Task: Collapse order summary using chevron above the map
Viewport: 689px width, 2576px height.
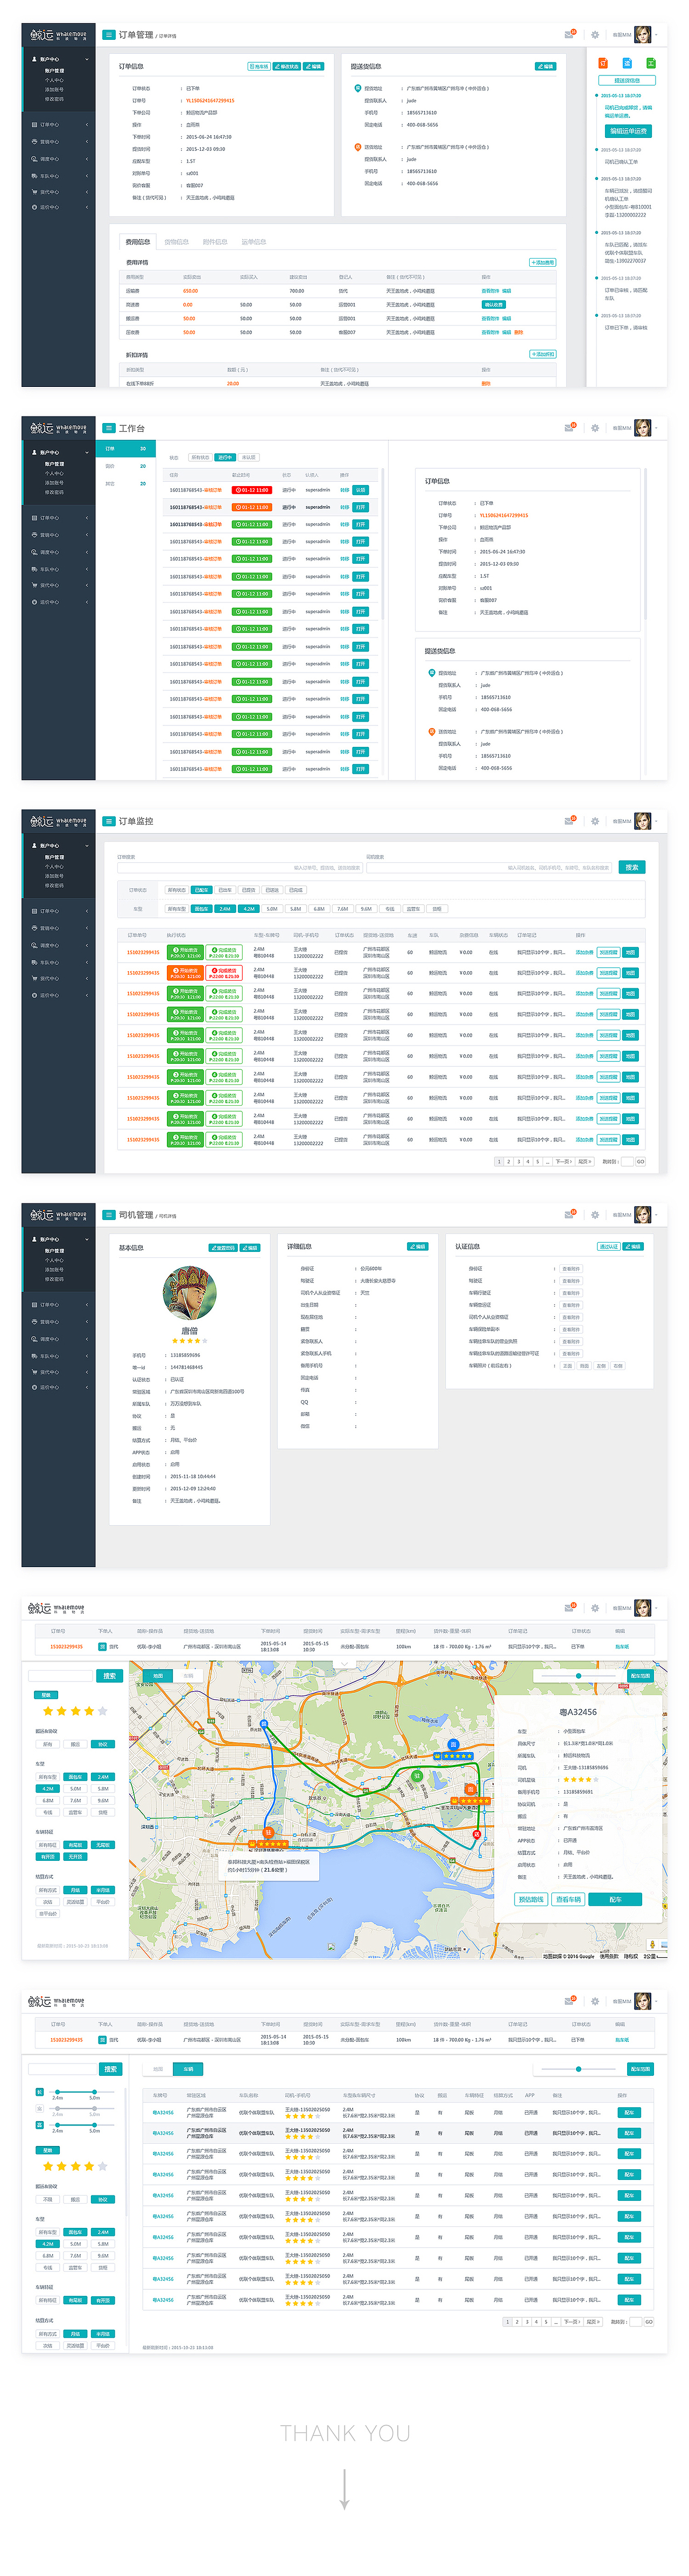Action: click(x=344, y=1664)
